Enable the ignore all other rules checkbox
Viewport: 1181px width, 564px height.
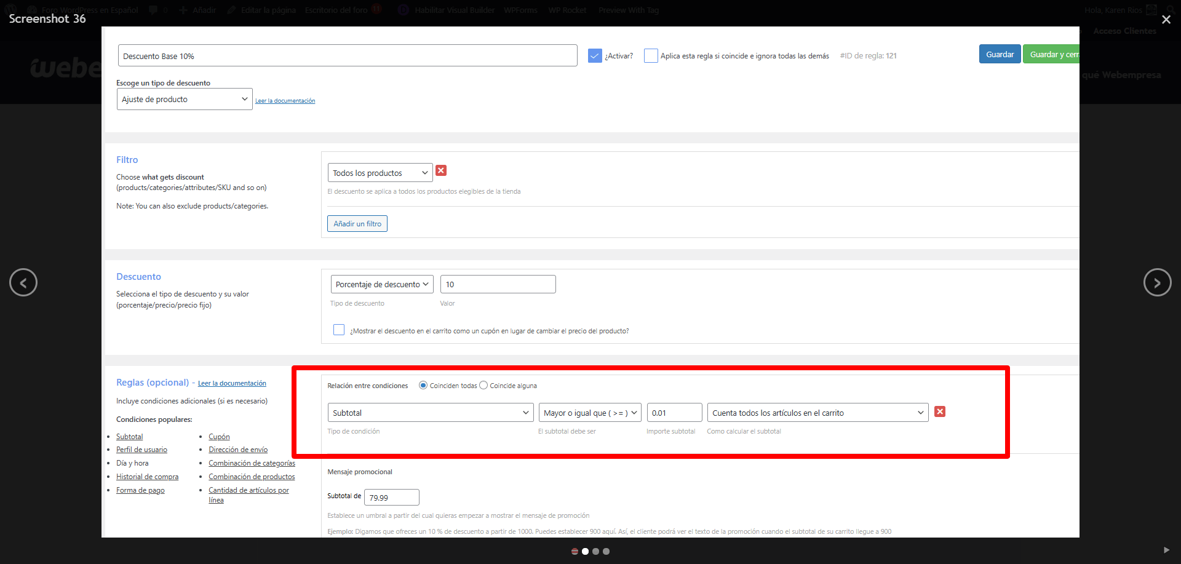651,56
